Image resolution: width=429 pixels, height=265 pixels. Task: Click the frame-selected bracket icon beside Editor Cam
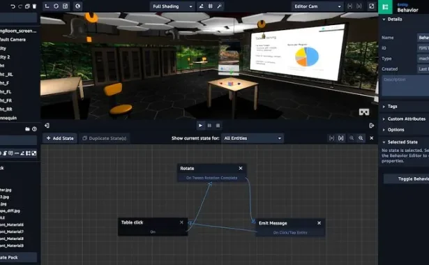click(359, 6)
